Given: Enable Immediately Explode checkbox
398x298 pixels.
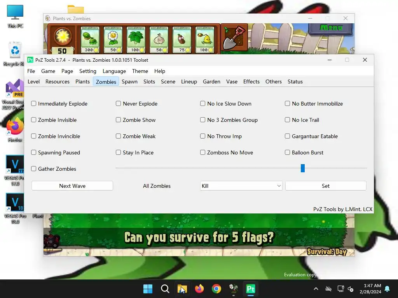Looking at the screenshot, I should click(33, 103).
